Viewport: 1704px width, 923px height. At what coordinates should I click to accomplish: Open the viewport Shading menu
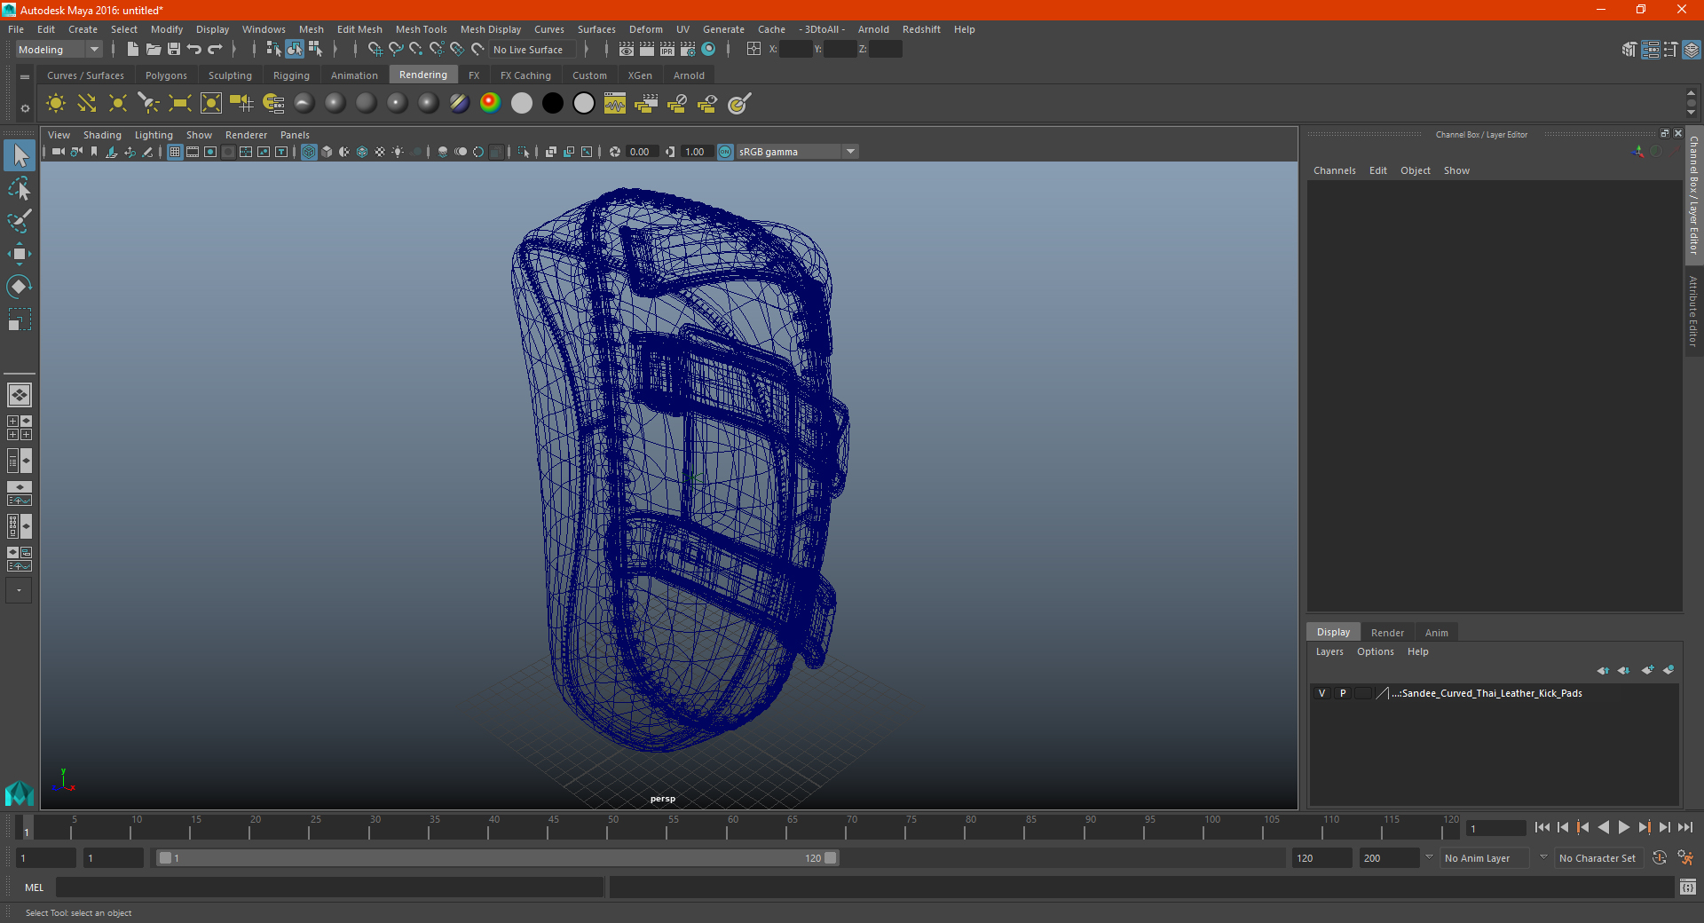pyautogui.click(x=102, y=135)
